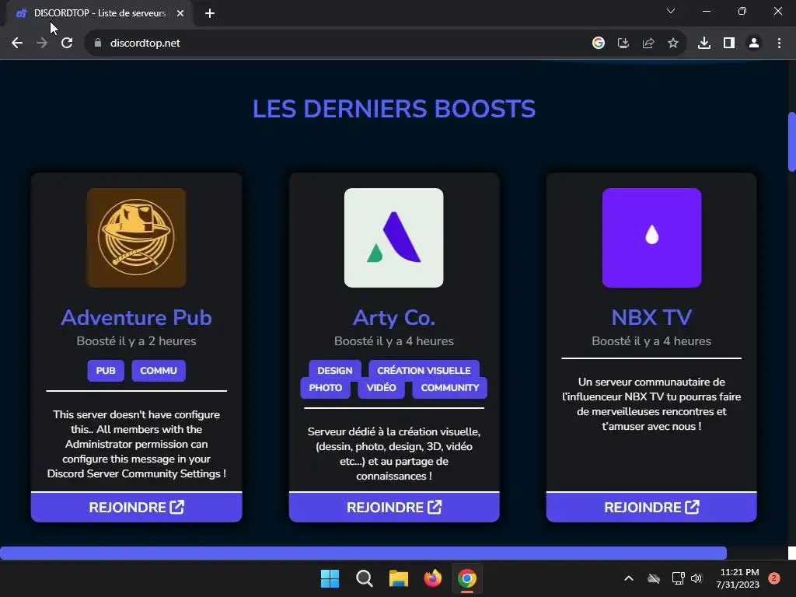Open the Windows Start menu
Screen dimensions: 796x597
click(330, 578)
